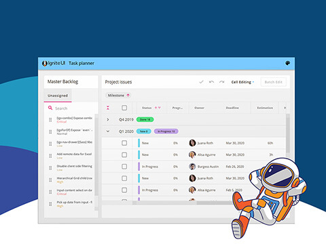Check the Burgess Austin row checkbox
This screenshot has width=326, height=248.
124,167
